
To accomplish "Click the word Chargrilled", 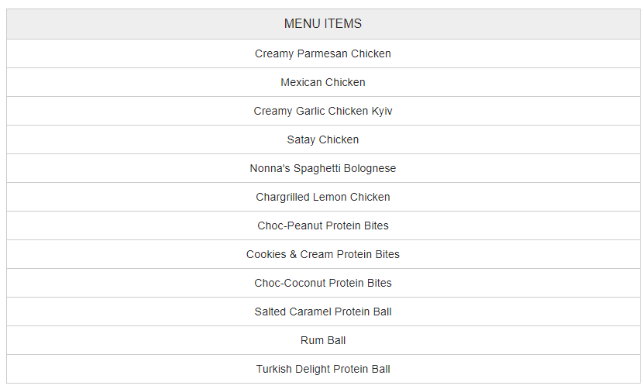I will point(283,198).
